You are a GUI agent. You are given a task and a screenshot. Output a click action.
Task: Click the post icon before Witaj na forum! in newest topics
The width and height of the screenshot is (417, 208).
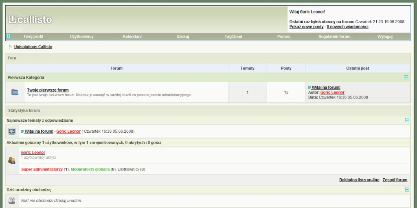[22, 131]
